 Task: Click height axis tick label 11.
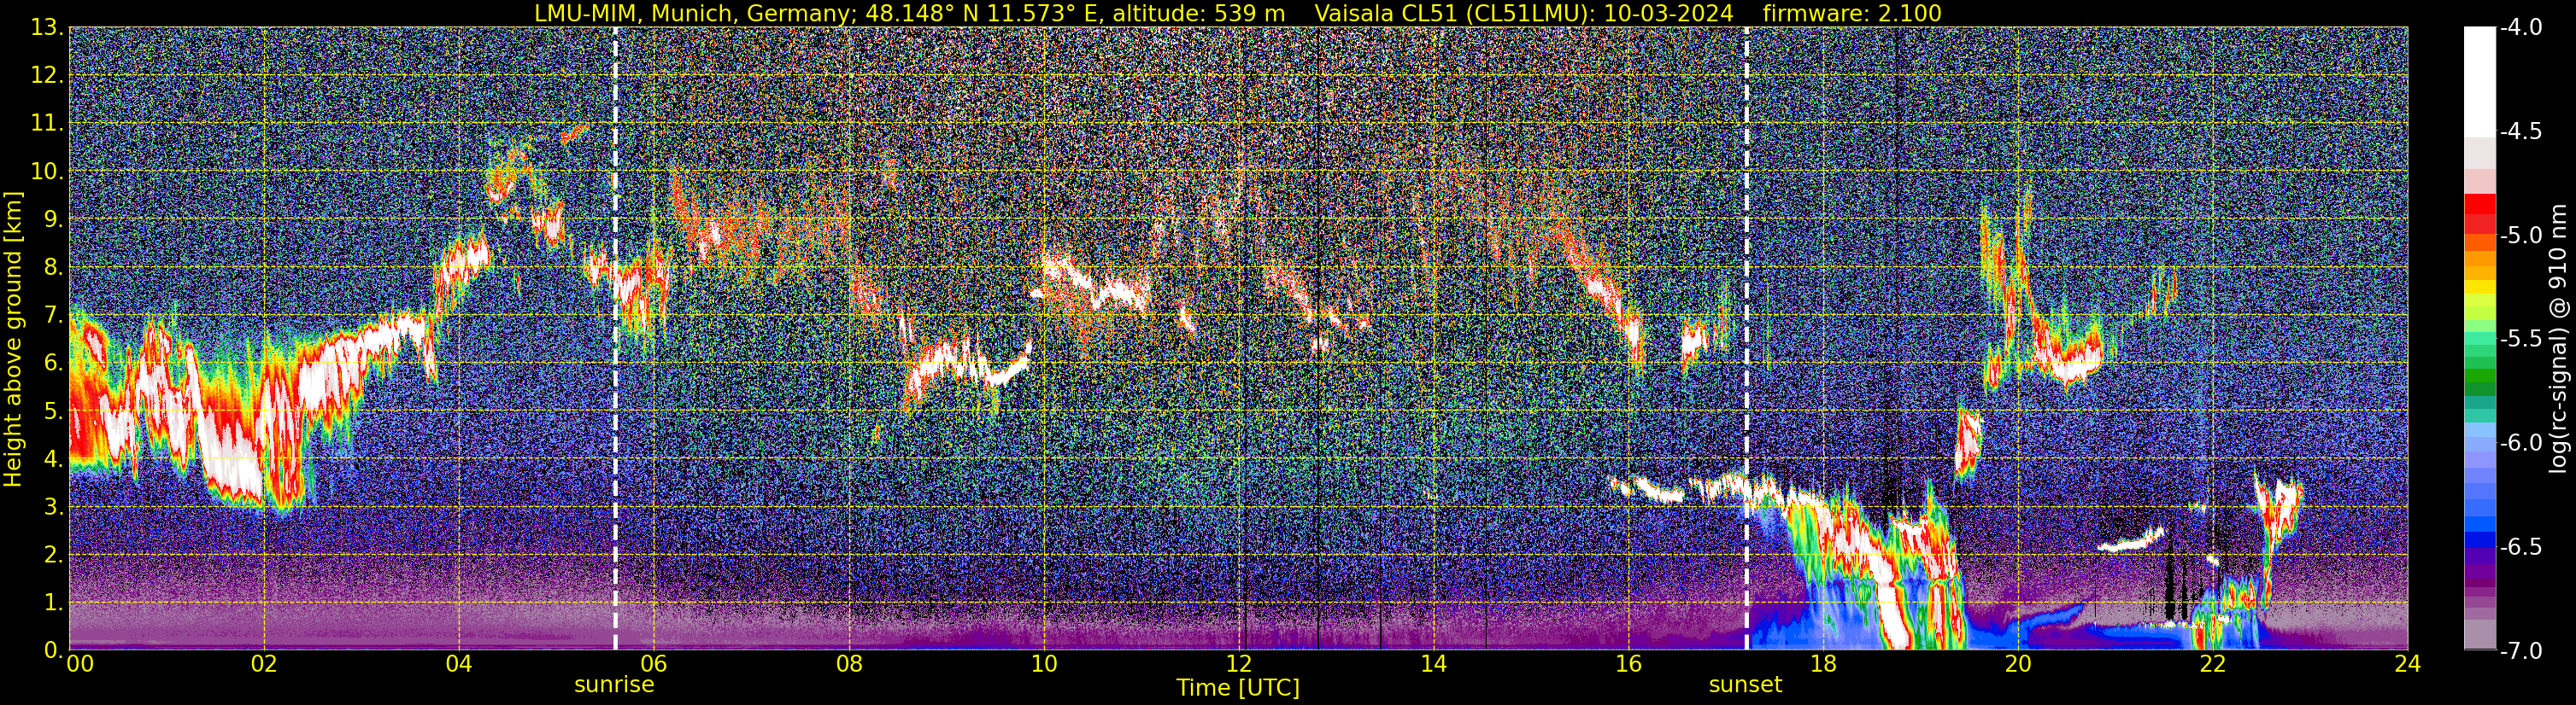point(45,124)
